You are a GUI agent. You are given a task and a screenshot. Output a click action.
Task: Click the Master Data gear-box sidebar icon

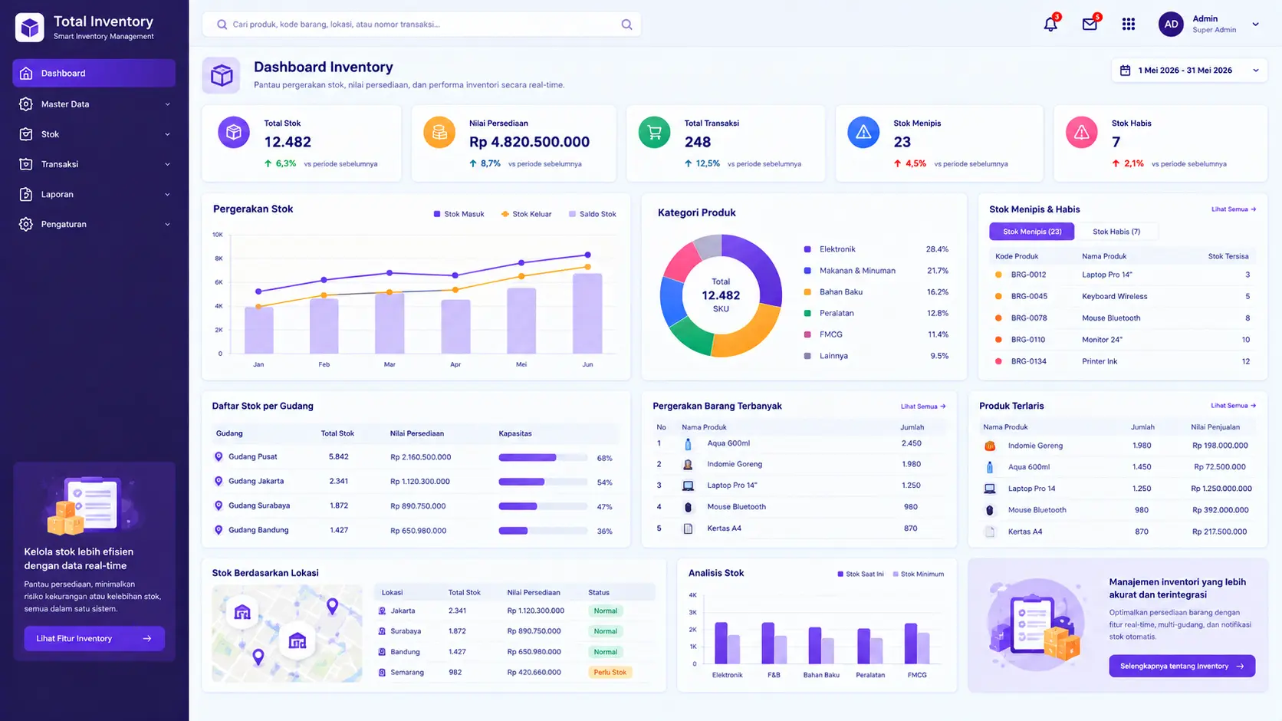pyautogui.click(x=26, y=104)
